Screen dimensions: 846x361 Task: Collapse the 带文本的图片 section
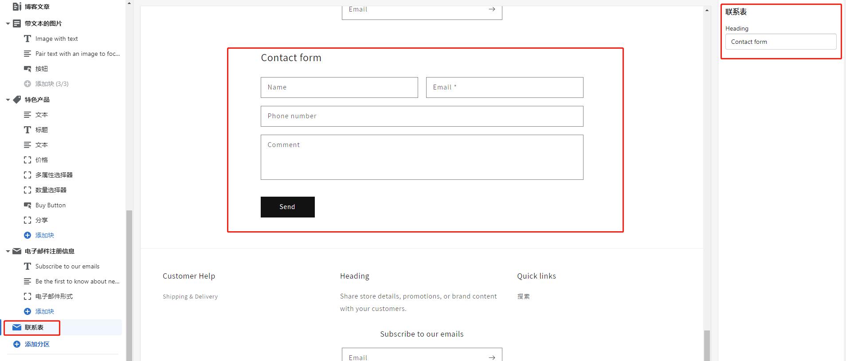8,24
